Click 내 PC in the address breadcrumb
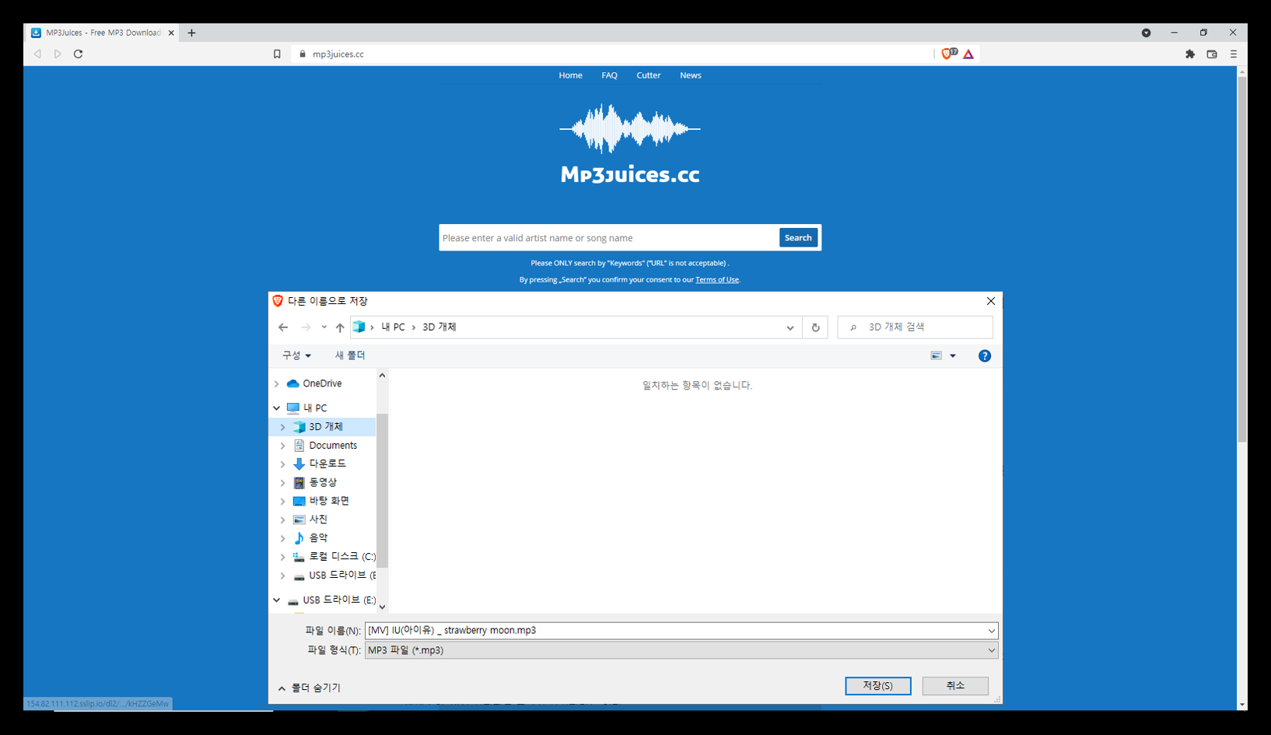1271x735 pixels. coord(393,327)
